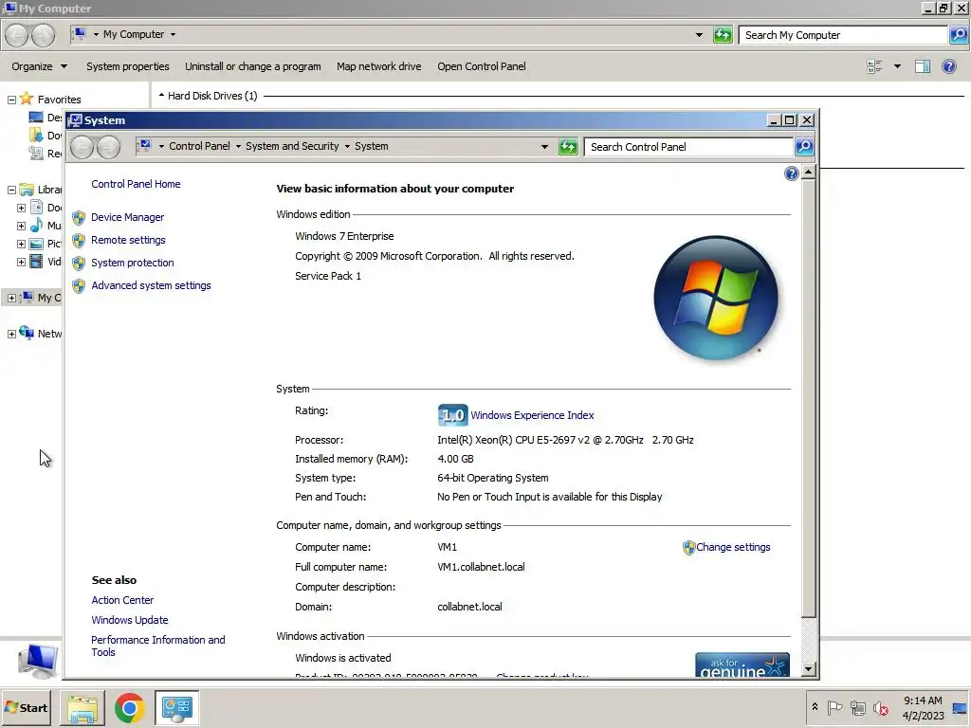Open view options dropdown arrow in My Computer

tap(897, 66)
